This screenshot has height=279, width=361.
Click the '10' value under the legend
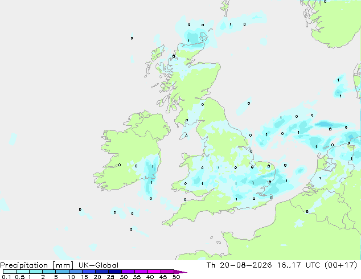point(71,277)
